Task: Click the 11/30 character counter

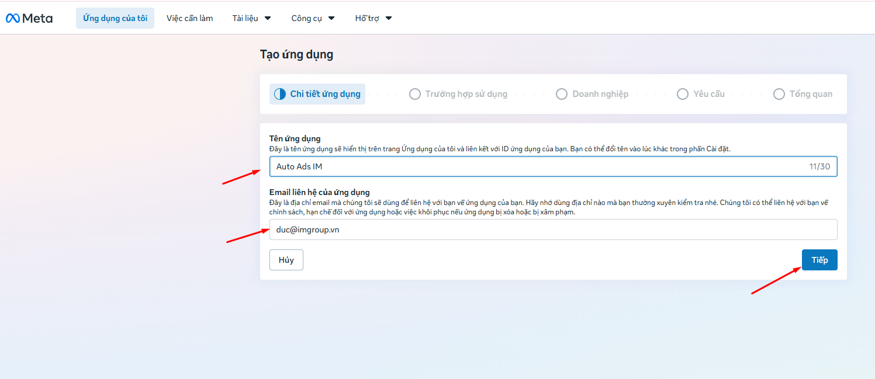Action: (819, 166)
